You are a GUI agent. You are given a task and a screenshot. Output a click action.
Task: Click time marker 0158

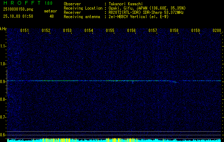pyautogui.click(x=174, y=31)
